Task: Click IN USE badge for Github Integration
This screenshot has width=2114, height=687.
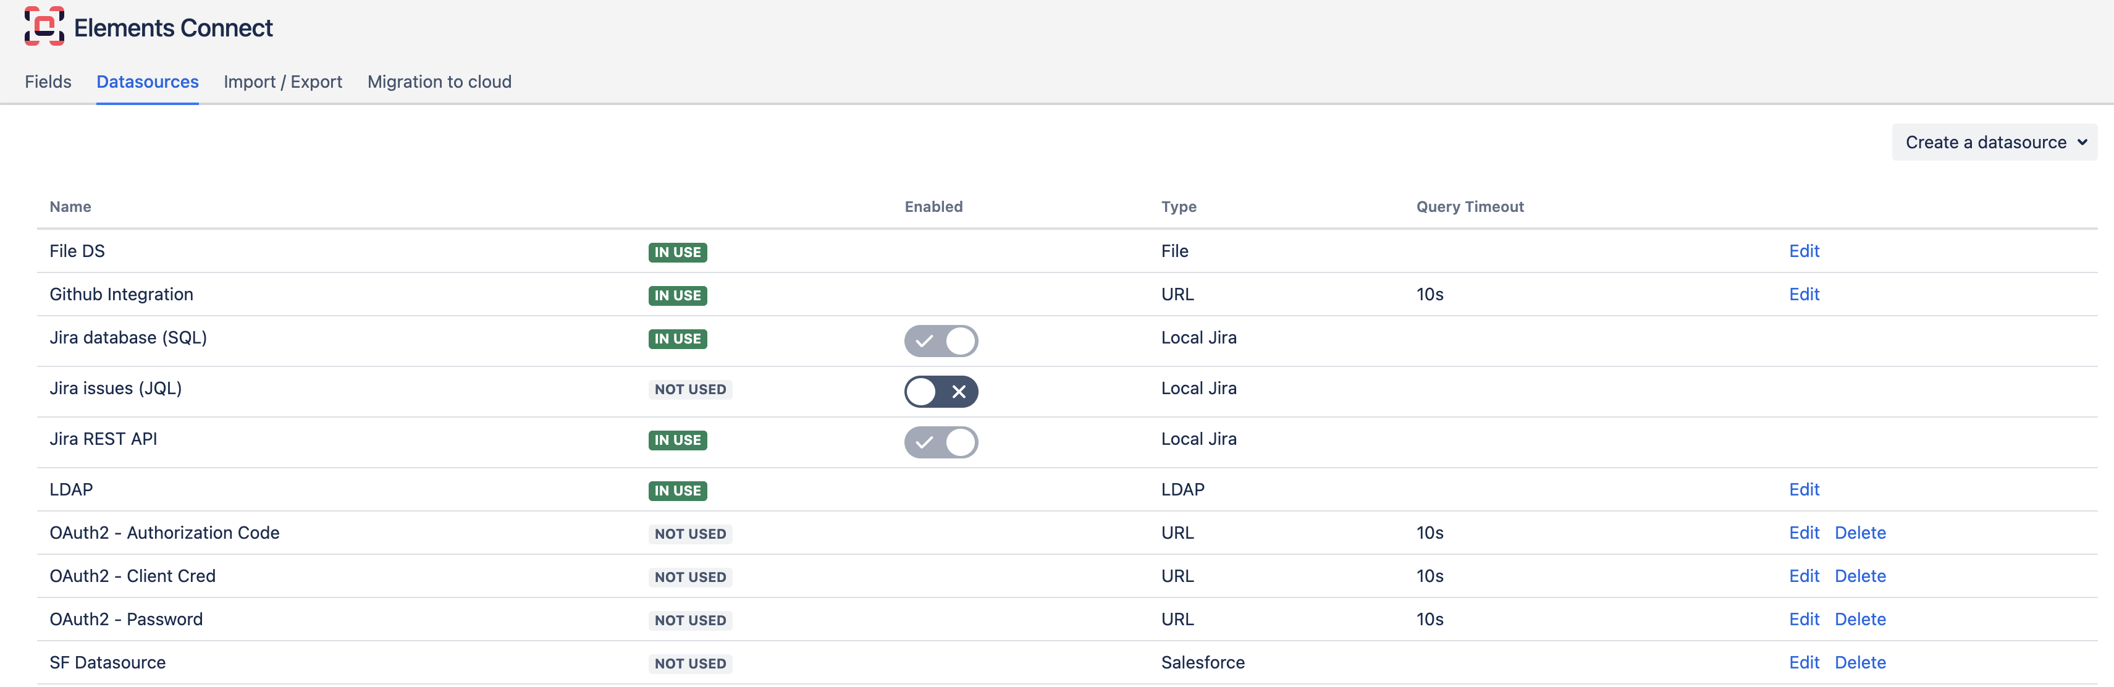Action: pos(678,295)
